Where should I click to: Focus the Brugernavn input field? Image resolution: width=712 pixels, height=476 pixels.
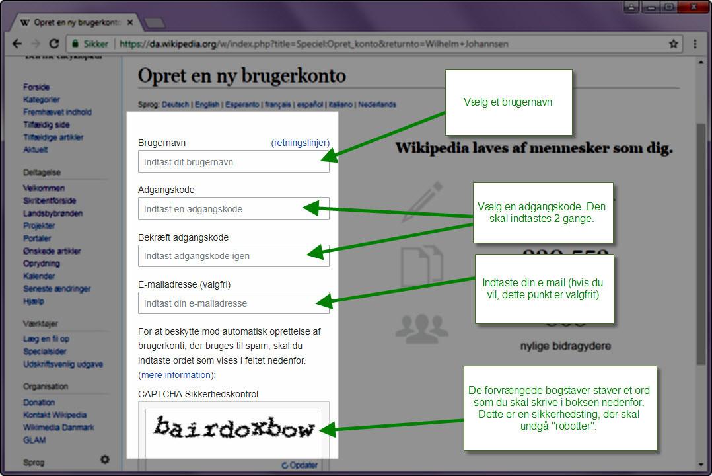[x=233, y=162]
